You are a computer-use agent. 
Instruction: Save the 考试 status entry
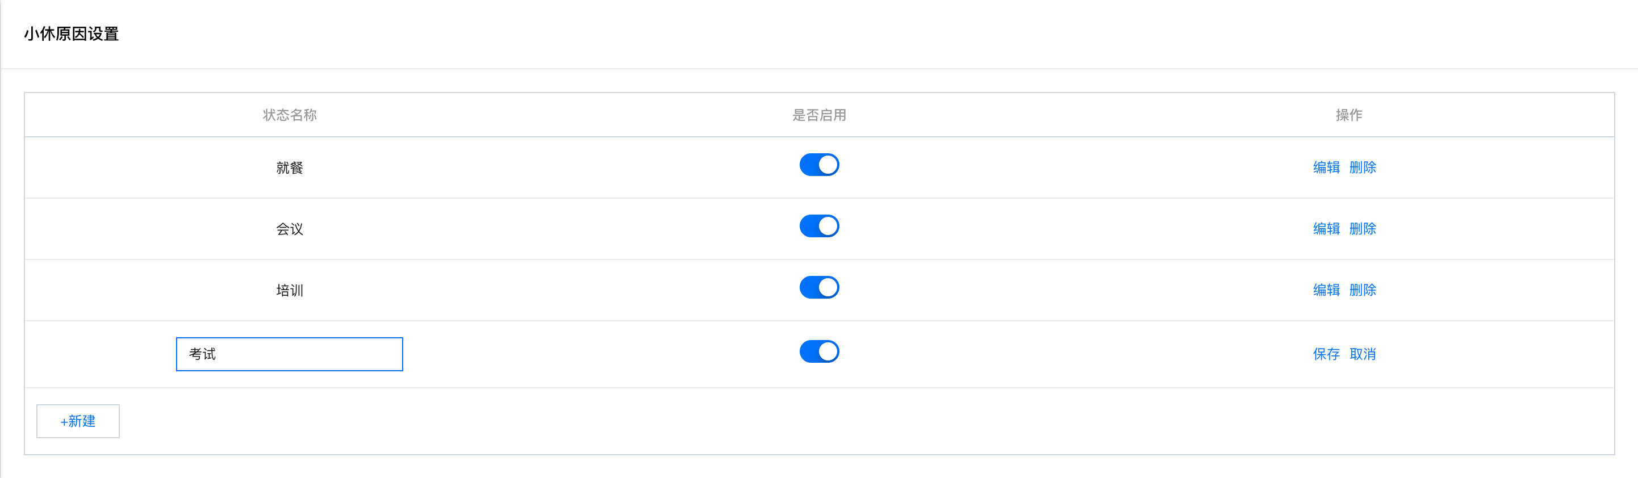1326,354
